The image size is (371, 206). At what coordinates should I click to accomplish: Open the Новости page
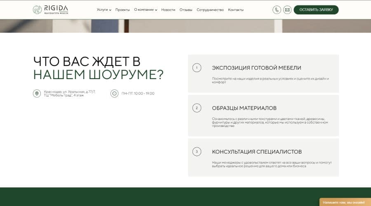point(168,10)
